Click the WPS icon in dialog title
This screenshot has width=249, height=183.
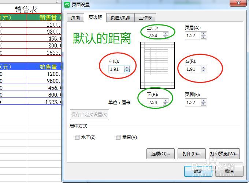click(x=67, y=5)
